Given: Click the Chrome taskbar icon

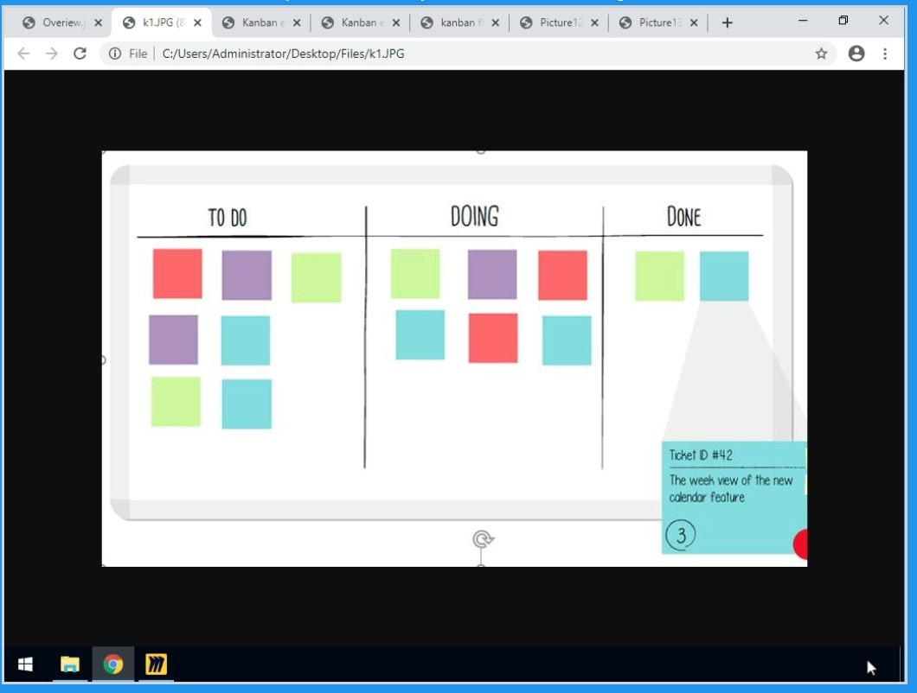Looking at the screenshot, I should point(112,664).
